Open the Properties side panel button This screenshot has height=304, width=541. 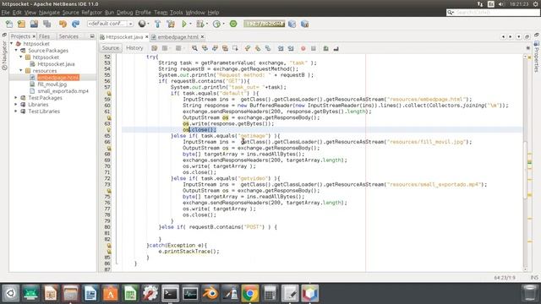pyautogui.click(x=537, y=57)
